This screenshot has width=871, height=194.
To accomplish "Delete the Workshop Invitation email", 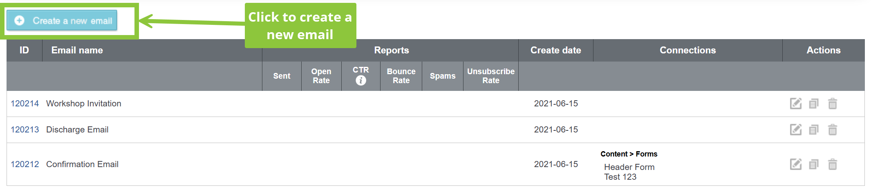I will 833,104.
